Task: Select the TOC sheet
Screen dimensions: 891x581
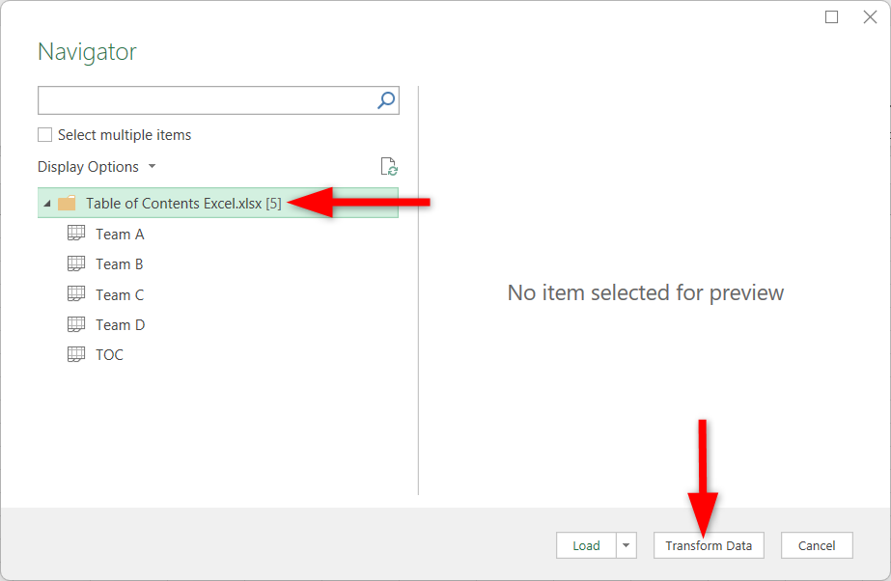Action: pos(109,353)
